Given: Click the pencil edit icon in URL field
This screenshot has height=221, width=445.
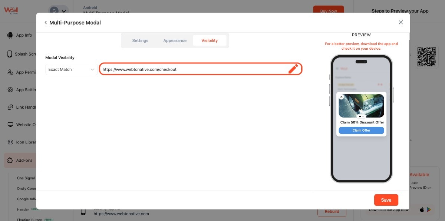Looking at the screenshot, I should pos(293,69).
